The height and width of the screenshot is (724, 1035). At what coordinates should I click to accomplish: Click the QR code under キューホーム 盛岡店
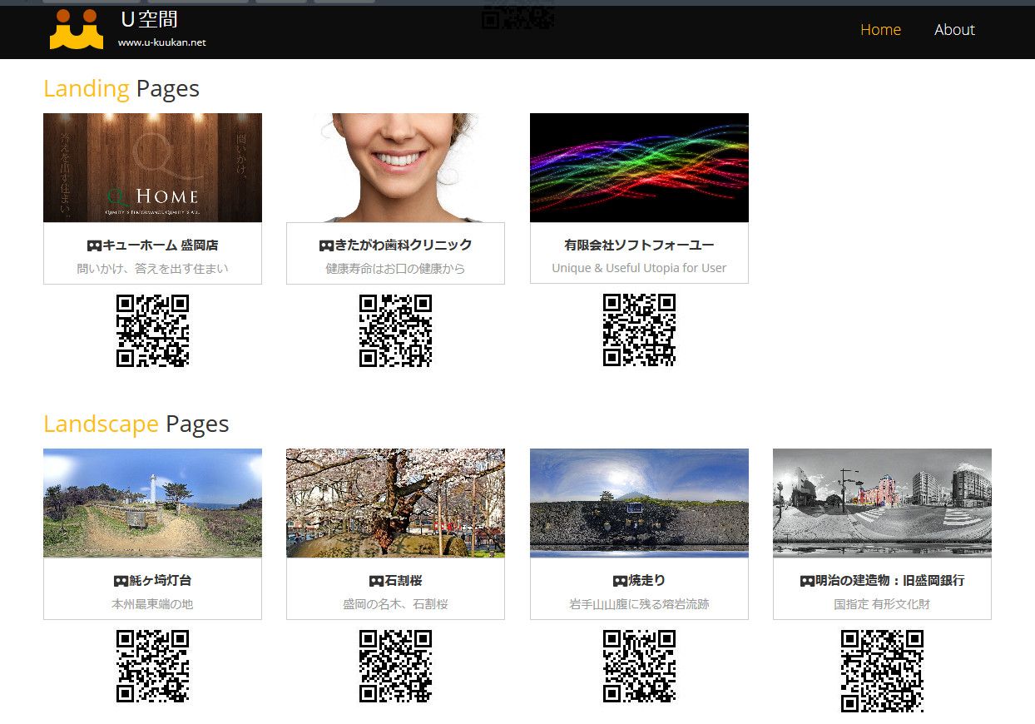(152, 330)
